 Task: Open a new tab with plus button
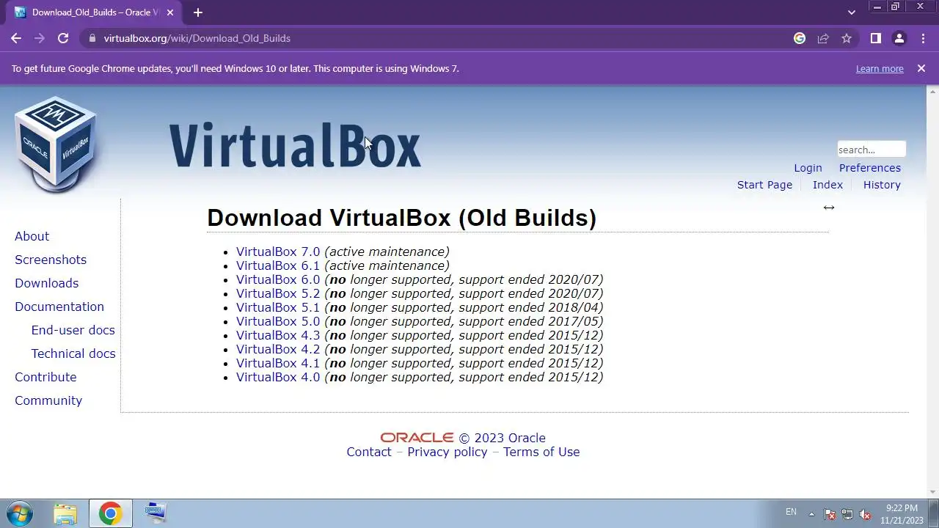pos(197,12)
